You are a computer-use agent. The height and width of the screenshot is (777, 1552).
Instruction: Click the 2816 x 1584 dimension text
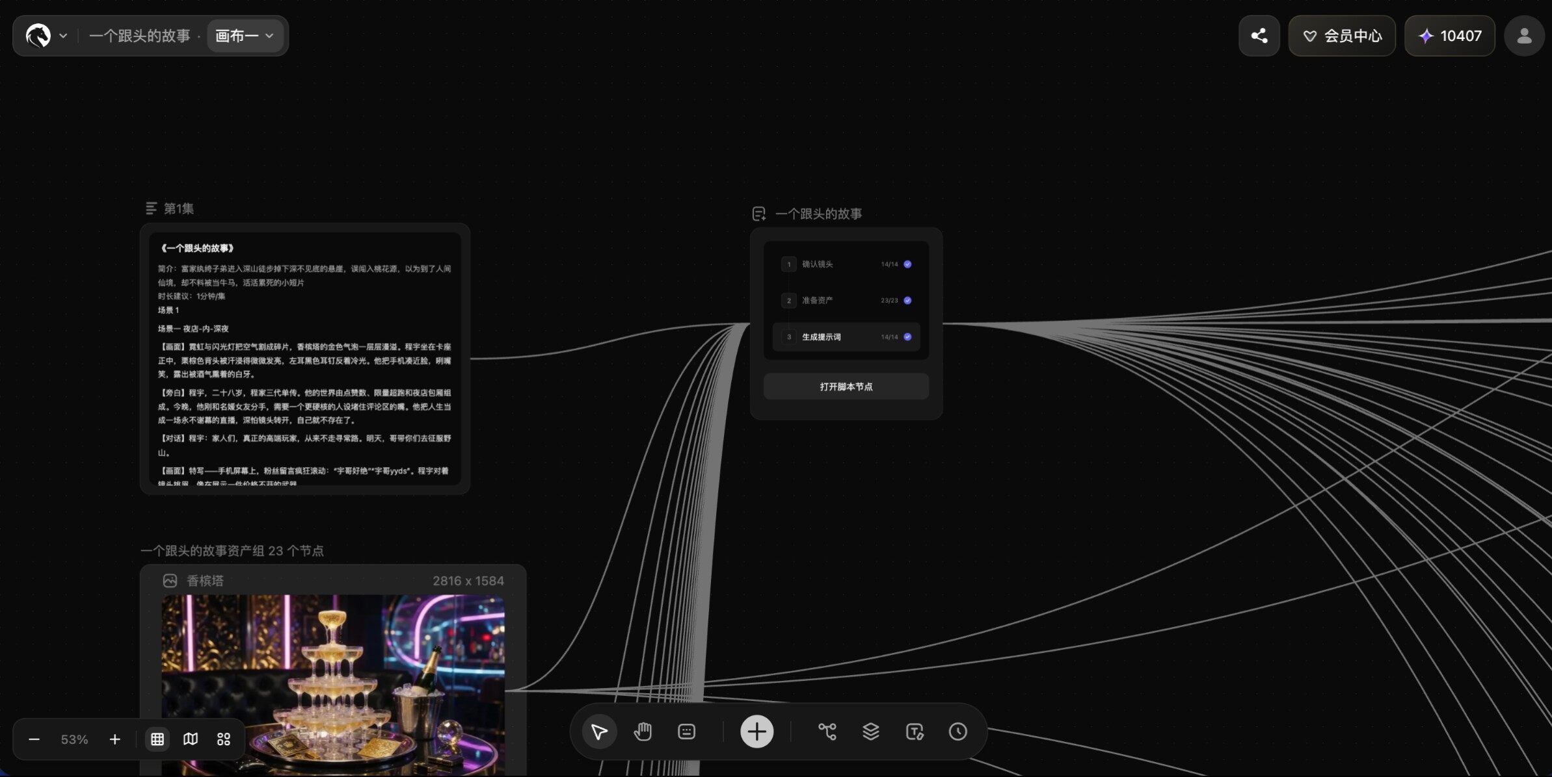(468, 581)
